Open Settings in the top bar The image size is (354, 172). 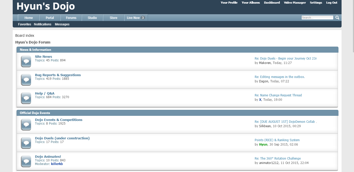pos(316,3)
